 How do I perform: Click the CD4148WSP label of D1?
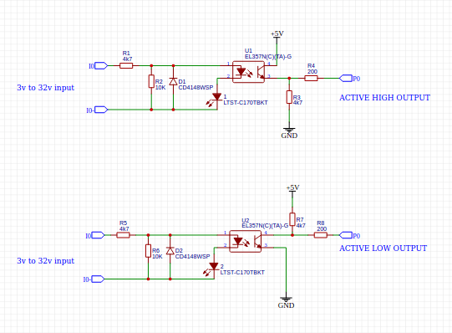[196, 88]
